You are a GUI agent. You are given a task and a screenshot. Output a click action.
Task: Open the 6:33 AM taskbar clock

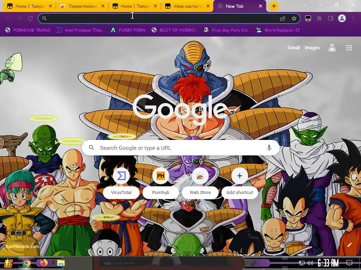click(x=328, y=263)
